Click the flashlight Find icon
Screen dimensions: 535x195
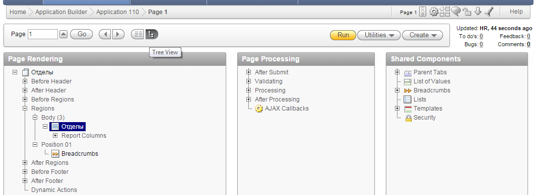489,12
